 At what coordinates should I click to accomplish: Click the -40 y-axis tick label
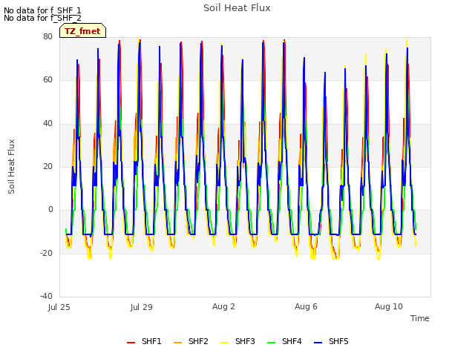[46, 296]
